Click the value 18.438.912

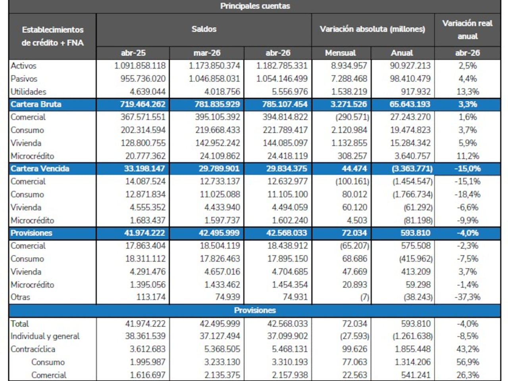point(287,246)
